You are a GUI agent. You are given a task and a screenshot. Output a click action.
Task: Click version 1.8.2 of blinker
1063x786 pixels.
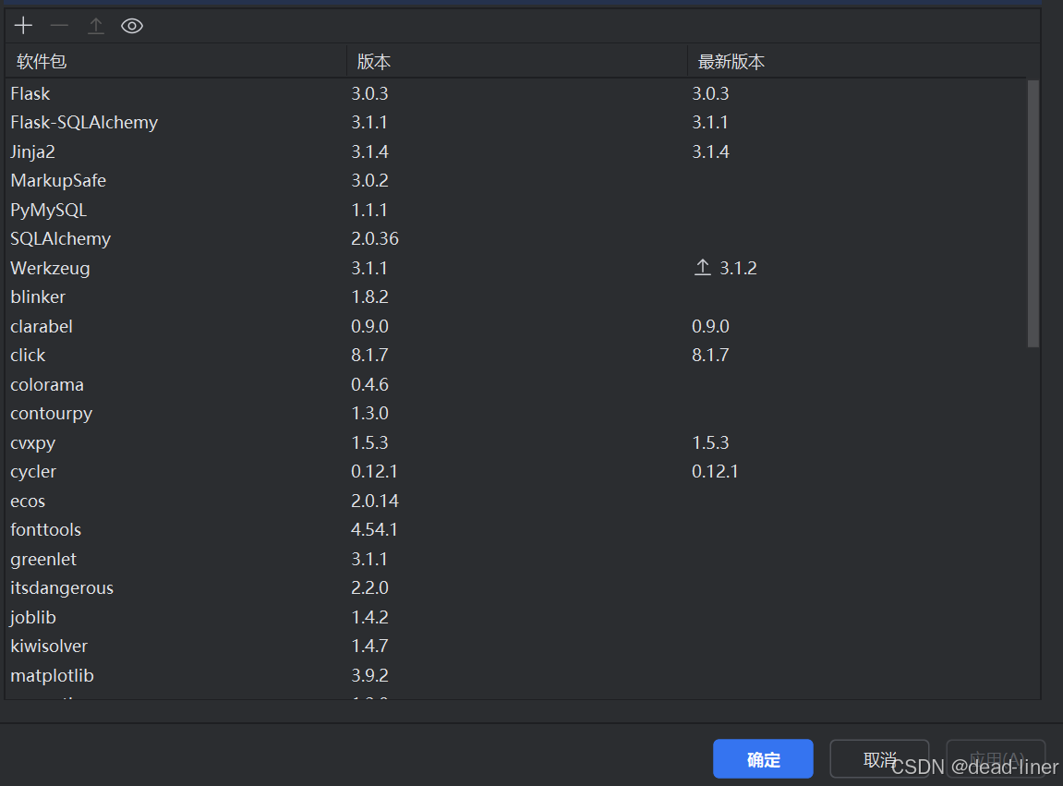tap(369, 297)
